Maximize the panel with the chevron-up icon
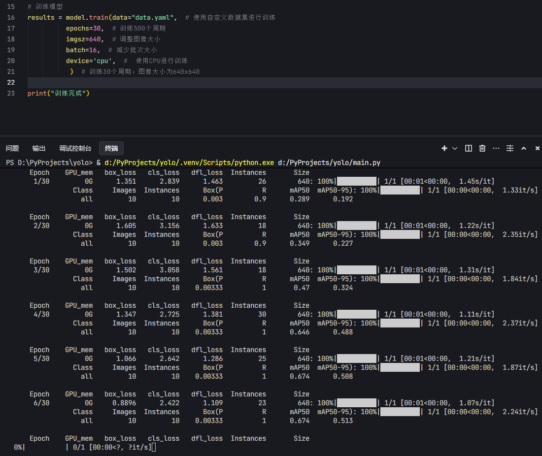The height and width of the screenshot is (456, 542). click(x=523, y=148)
